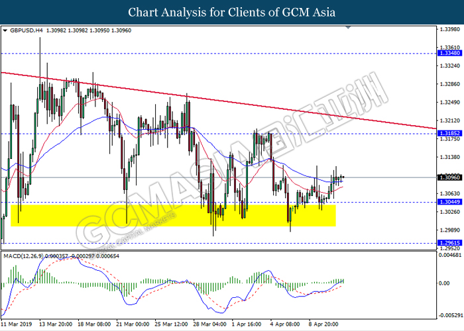Click the 1.32860 price axis value
This screenshot has height=331, width=464.
pyautogui.click(x=450, y=84)
